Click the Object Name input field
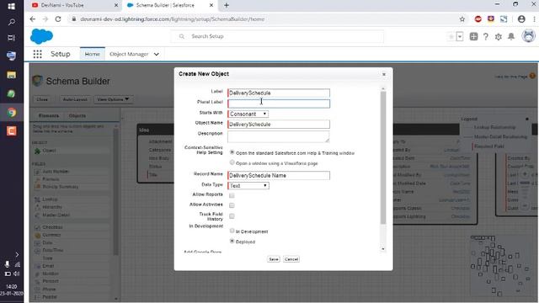 click(x=279, y=124)
